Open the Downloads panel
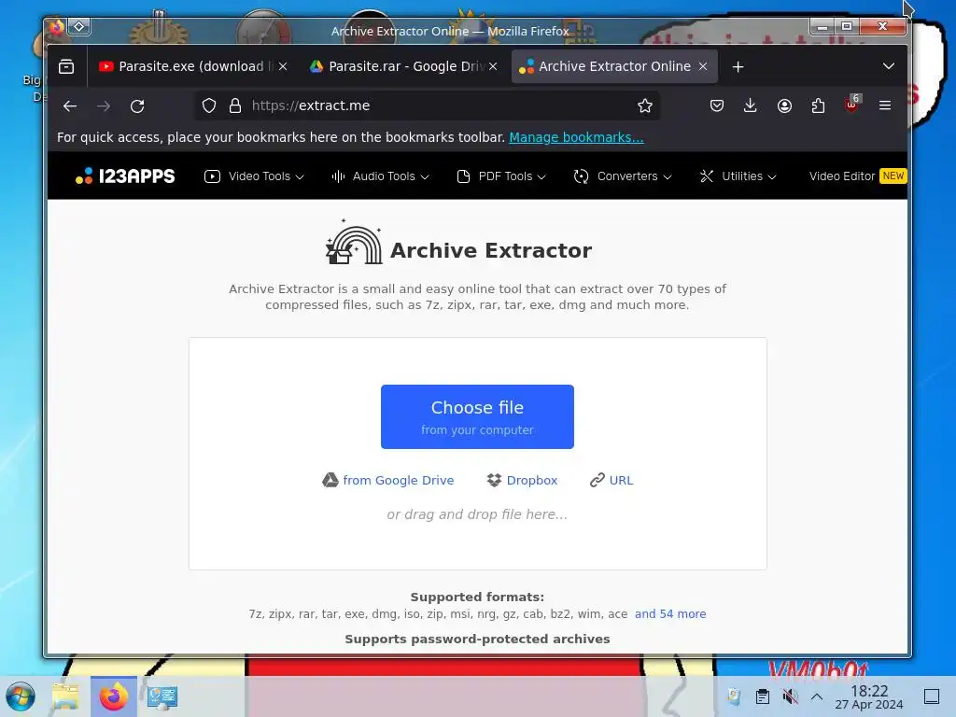This screenshot has height=717, width=956. 751,106
